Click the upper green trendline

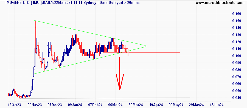tap(90, 33)
